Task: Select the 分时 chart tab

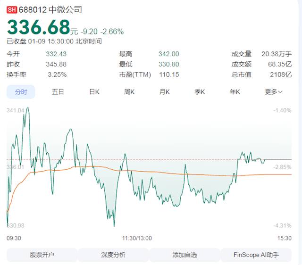Action: pyautogui.click(x=21, y=92)
